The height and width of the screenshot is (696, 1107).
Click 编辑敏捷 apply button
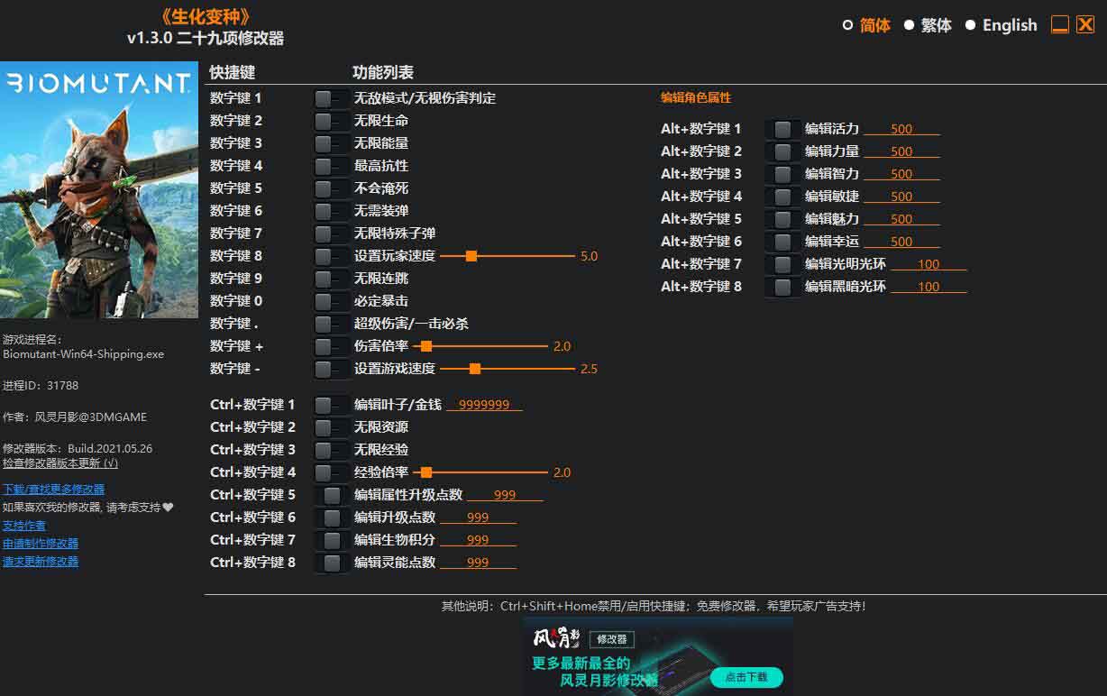click(x=782, y=197)
